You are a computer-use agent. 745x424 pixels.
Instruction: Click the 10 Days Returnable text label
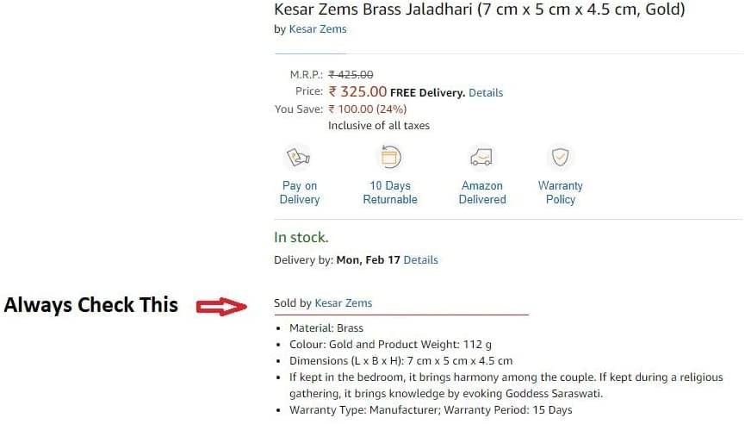coord(390,192)
